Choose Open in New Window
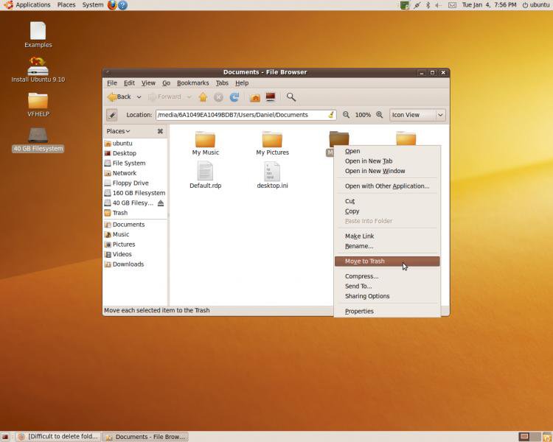The height and width of the screenshot is (442, 553). tap(387, 171)
